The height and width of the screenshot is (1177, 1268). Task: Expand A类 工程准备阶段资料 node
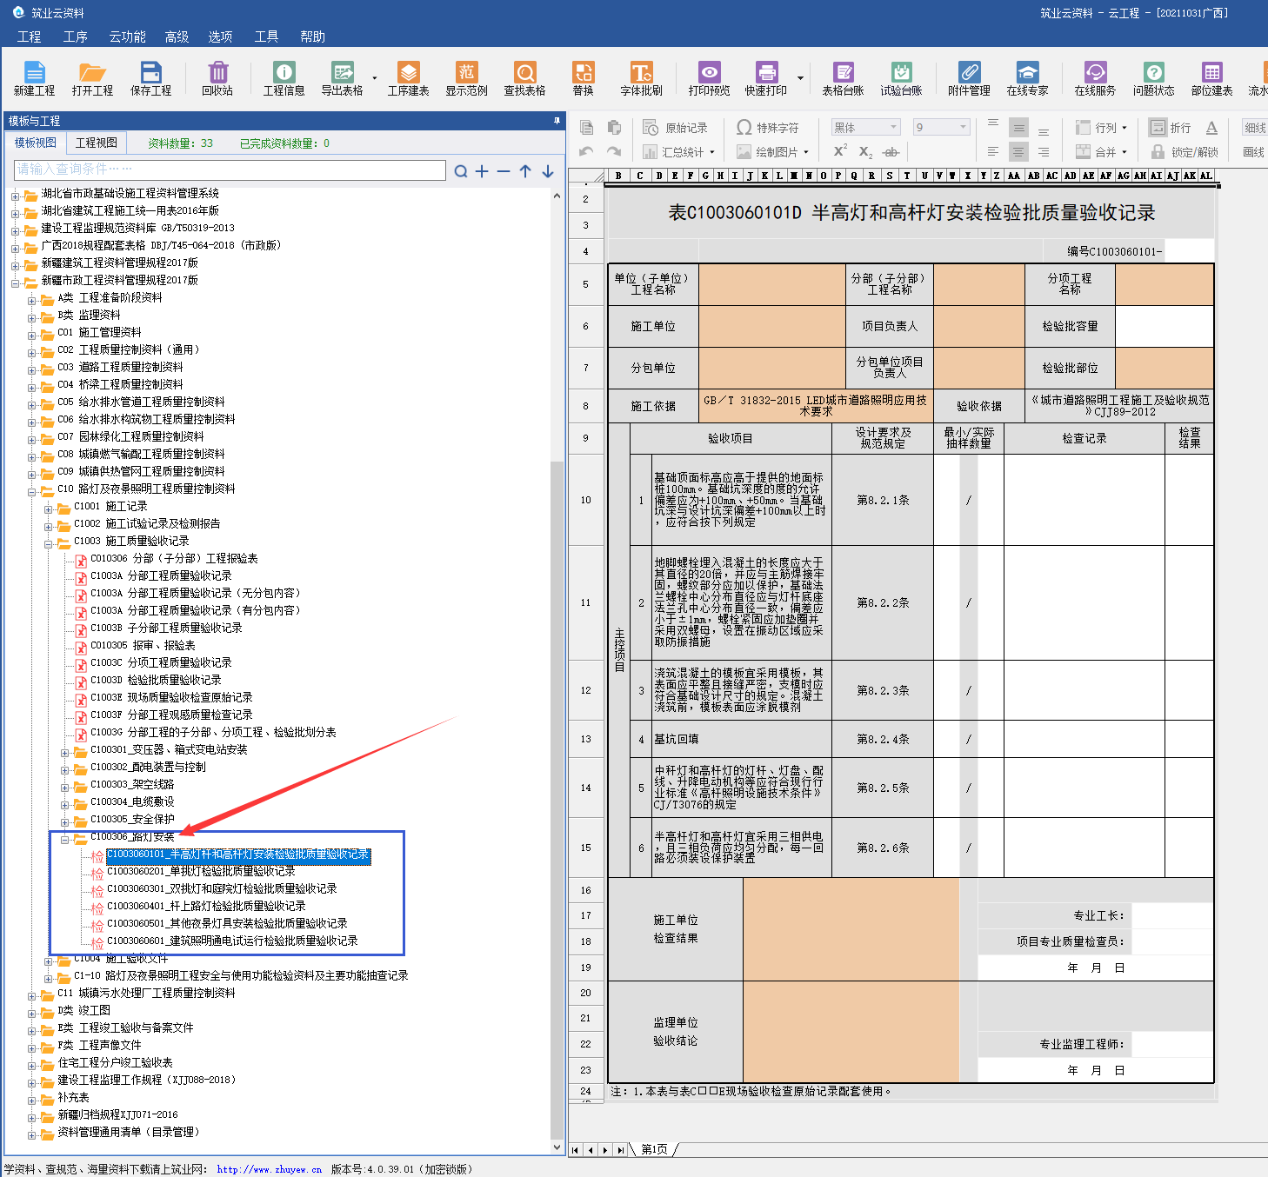[32, 301]
